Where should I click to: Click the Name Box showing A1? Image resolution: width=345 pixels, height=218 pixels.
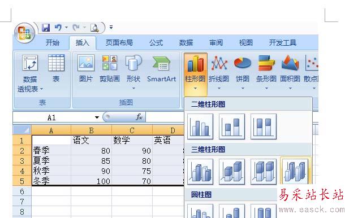(51, 117)
